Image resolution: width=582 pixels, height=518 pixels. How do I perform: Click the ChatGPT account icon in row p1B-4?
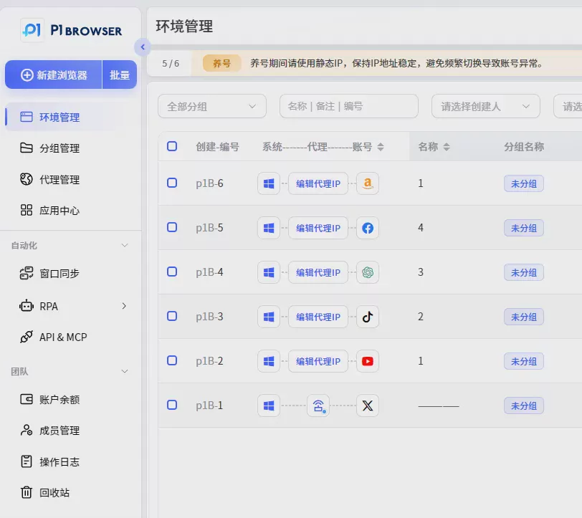tap(368, 272)
